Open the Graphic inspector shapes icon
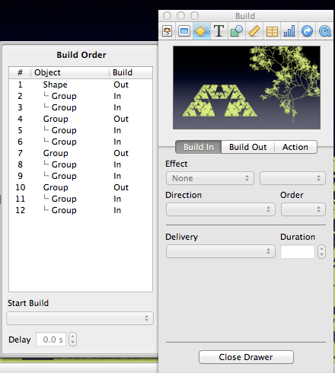 pos(237,31)
